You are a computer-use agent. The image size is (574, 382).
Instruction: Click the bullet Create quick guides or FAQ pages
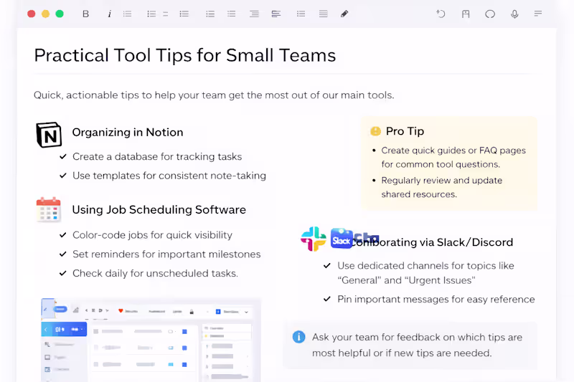tap(453, 157)
